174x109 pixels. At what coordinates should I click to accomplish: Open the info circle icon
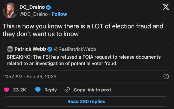point(166,77)
